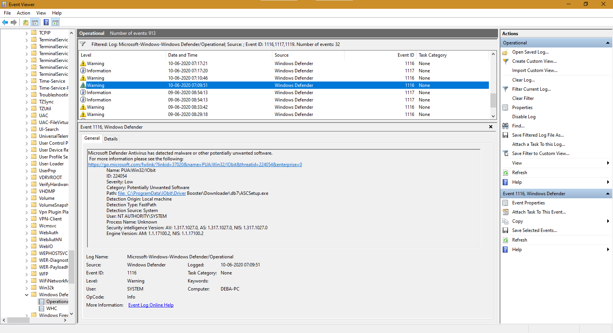Click the Operational log icon in tree
This screenshot has height=333, width=613.
pos(42,302)
